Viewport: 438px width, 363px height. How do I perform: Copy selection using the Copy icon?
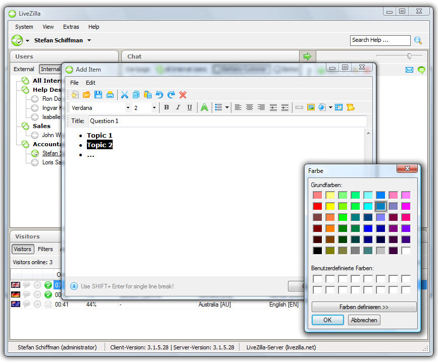(x=136, y=95)
